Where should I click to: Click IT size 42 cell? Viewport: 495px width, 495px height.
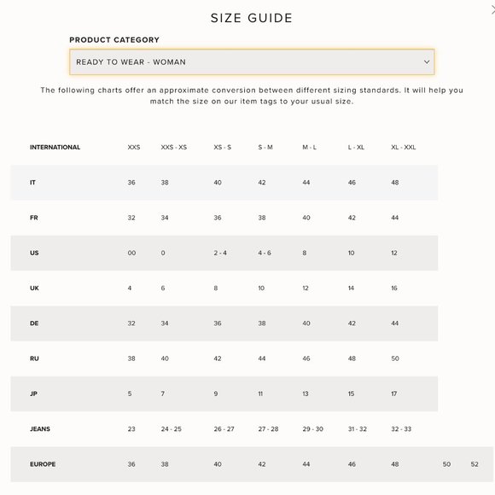coord(262,183)
